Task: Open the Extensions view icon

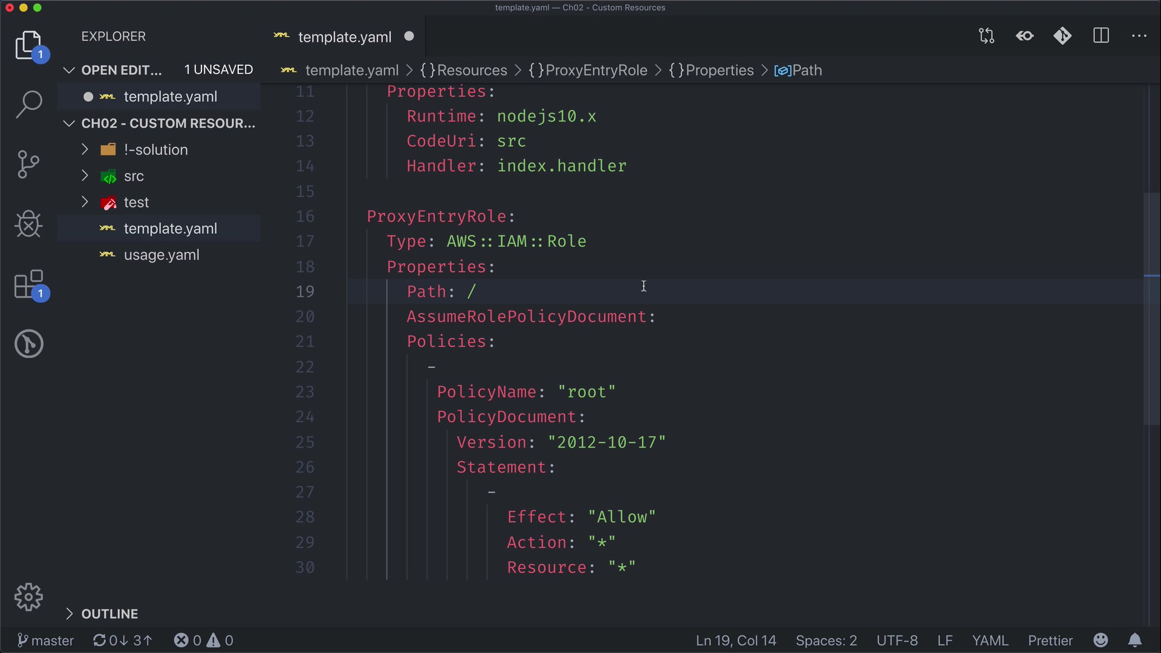Action: (x=28, y=284)
